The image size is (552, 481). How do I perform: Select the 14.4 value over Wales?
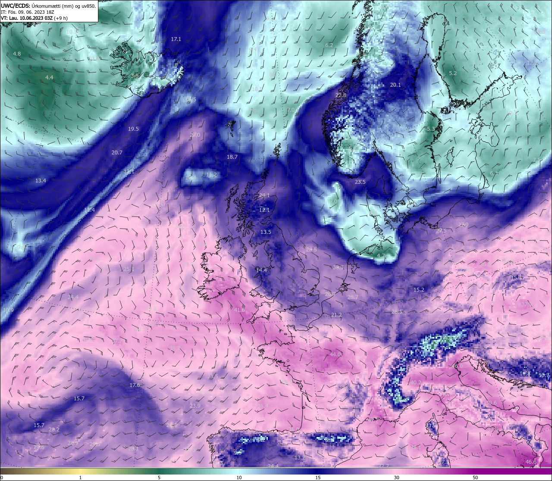pyautogui.click(x=261, y=270)
